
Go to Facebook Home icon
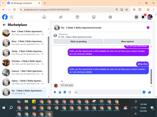44,17
